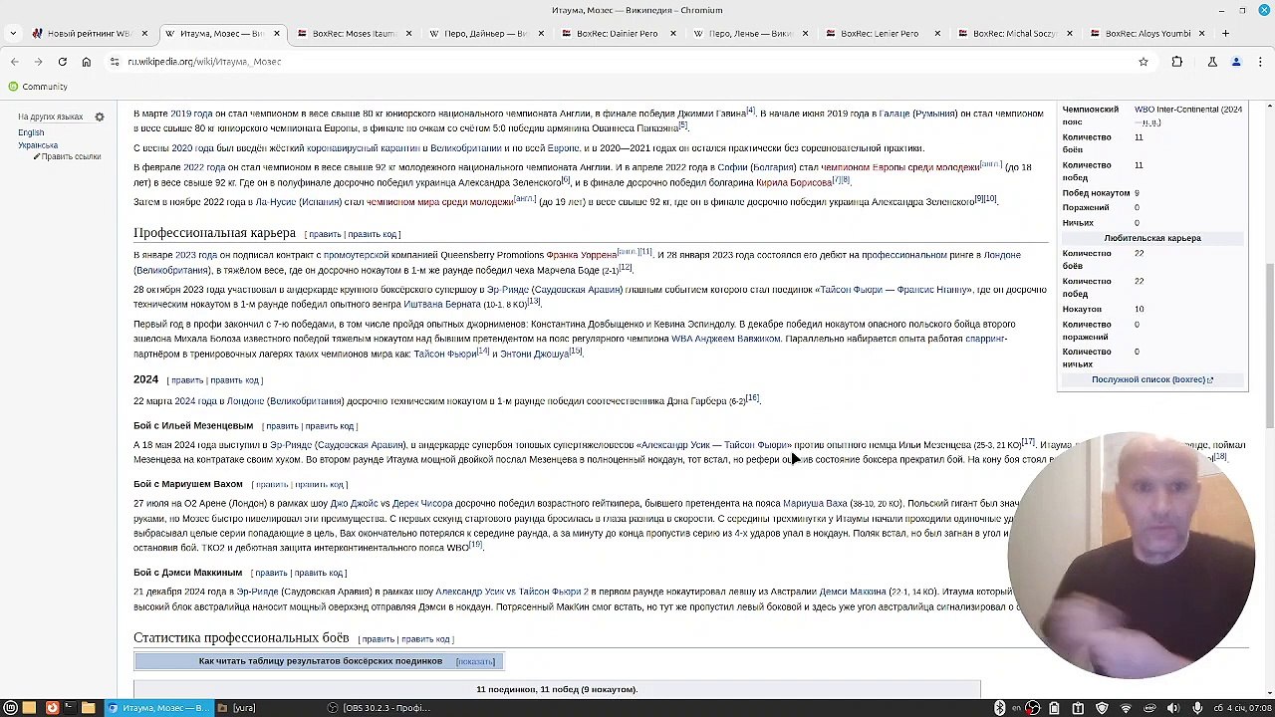
Task: Click 'править код' next to 2024 heading
Action: point(234,380)
